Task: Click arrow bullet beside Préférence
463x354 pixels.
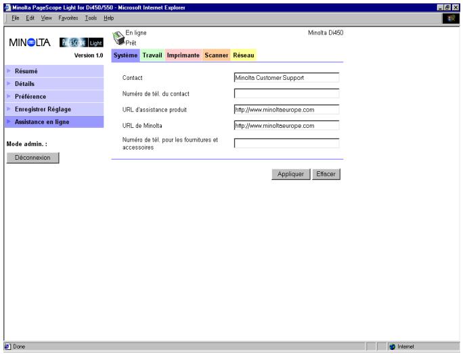Action: 9,96
